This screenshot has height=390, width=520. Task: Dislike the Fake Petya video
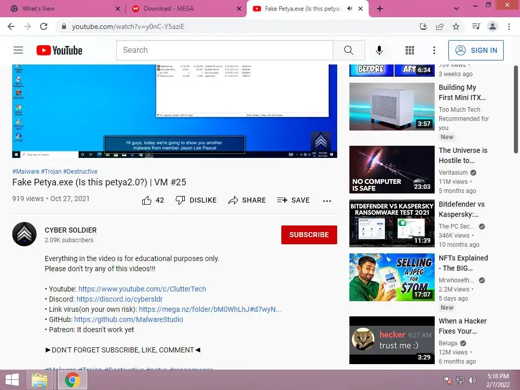196,200
